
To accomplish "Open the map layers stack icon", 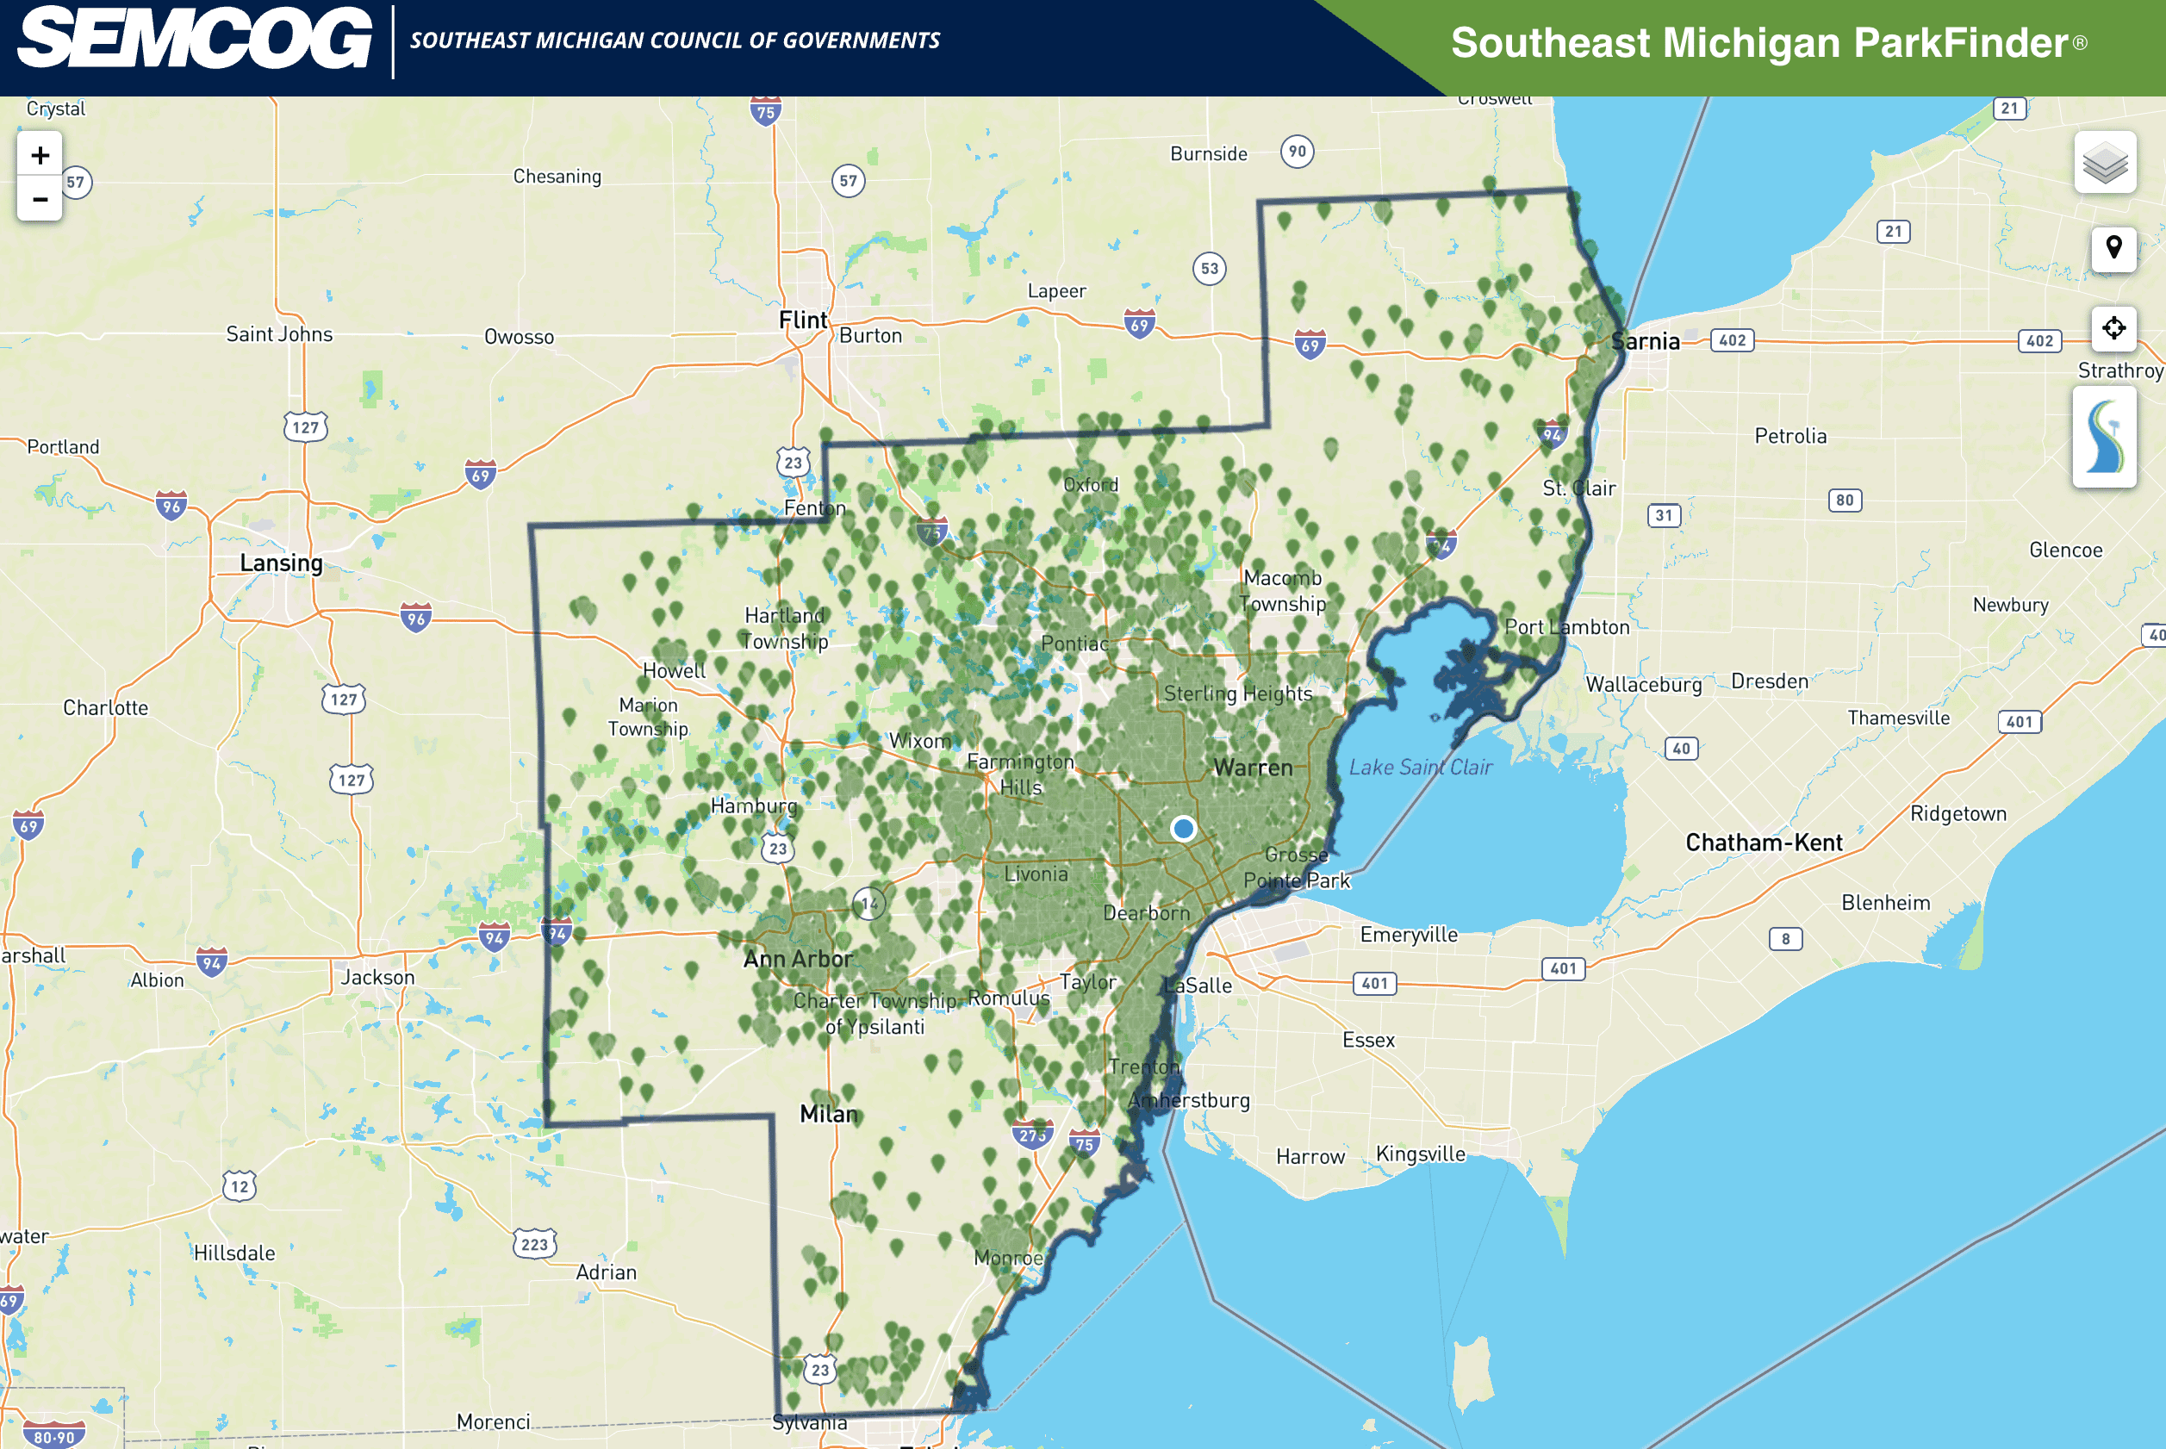I will click(2104, 163).
